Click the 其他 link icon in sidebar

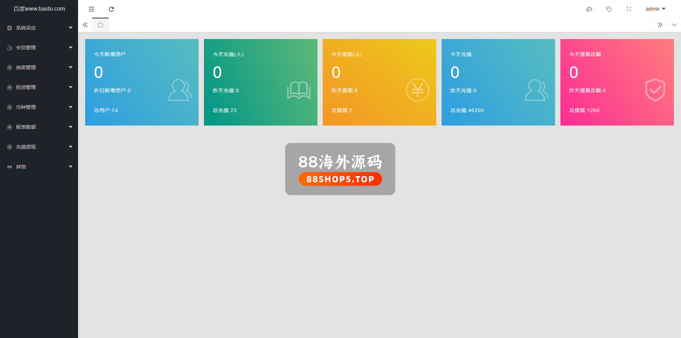10,167
